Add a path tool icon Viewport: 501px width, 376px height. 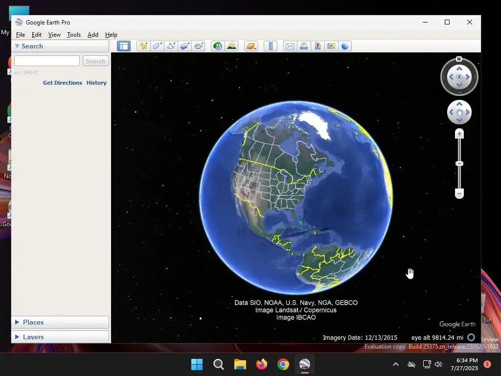pyautogui.click(x=171, y=46)
